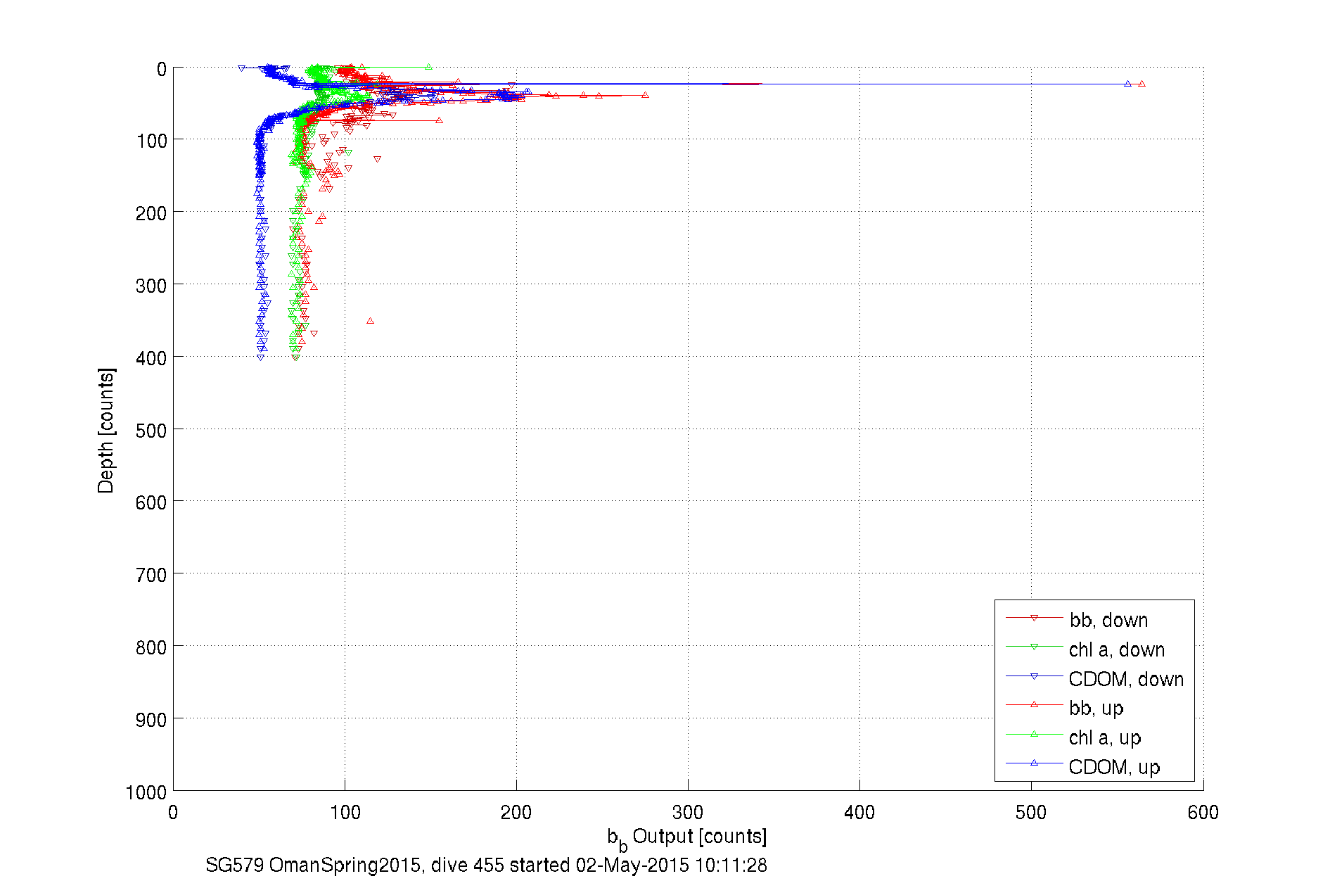The image size is (1330, 888).
Task: Click the y-axis tick label 400
Action: point(151,358)
